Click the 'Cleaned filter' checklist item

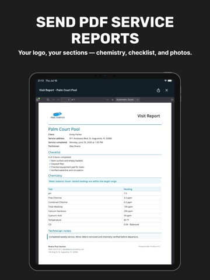(x=57, y=164)
